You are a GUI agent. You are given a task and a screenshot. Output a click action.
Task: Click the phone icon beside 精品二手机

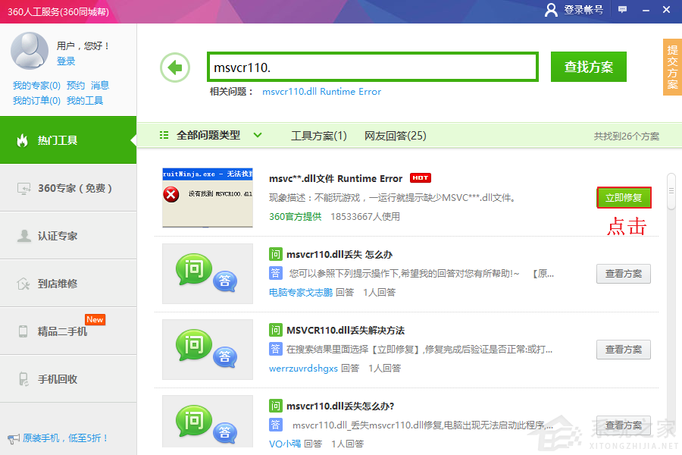point(23,331)
